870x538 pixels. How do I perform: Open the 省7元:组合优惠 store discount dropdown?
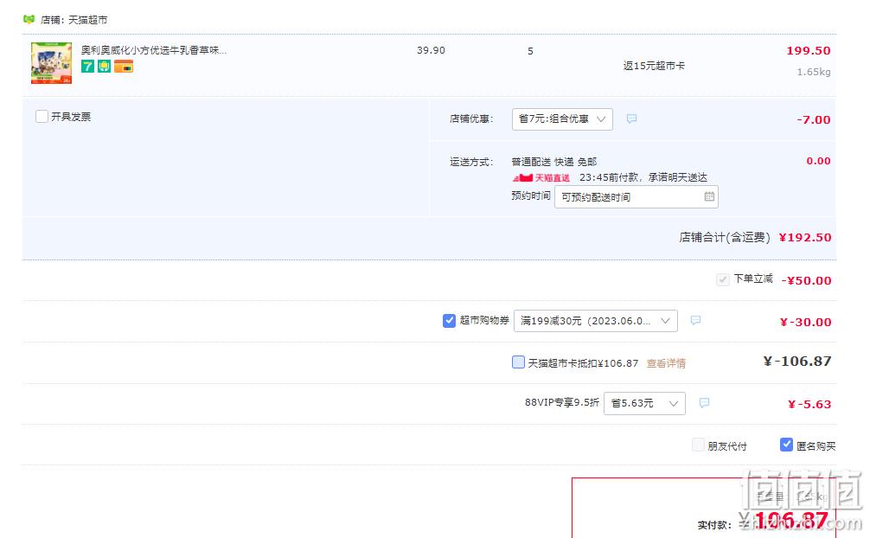[x=562, y=118]
